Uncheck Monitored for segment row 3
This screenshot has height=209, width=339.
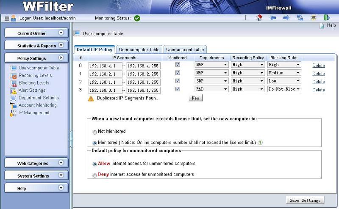click(178, 89)
